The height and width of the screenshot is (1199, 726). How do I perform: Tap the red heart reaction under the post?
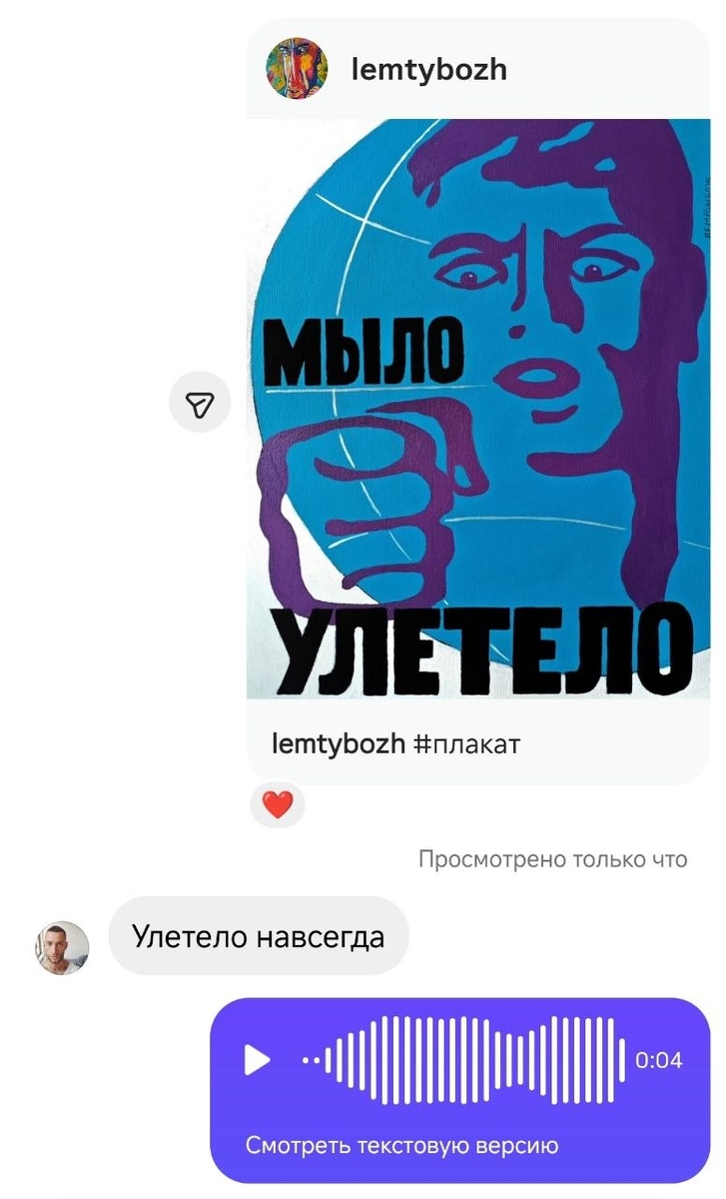point(278,804)
